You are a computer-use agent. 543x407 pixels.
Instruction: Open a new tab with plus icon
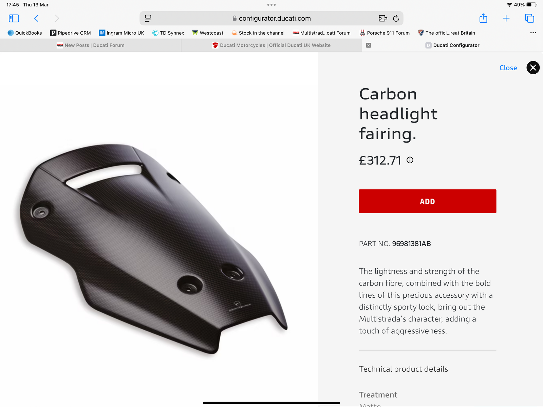tap(506, 18)
